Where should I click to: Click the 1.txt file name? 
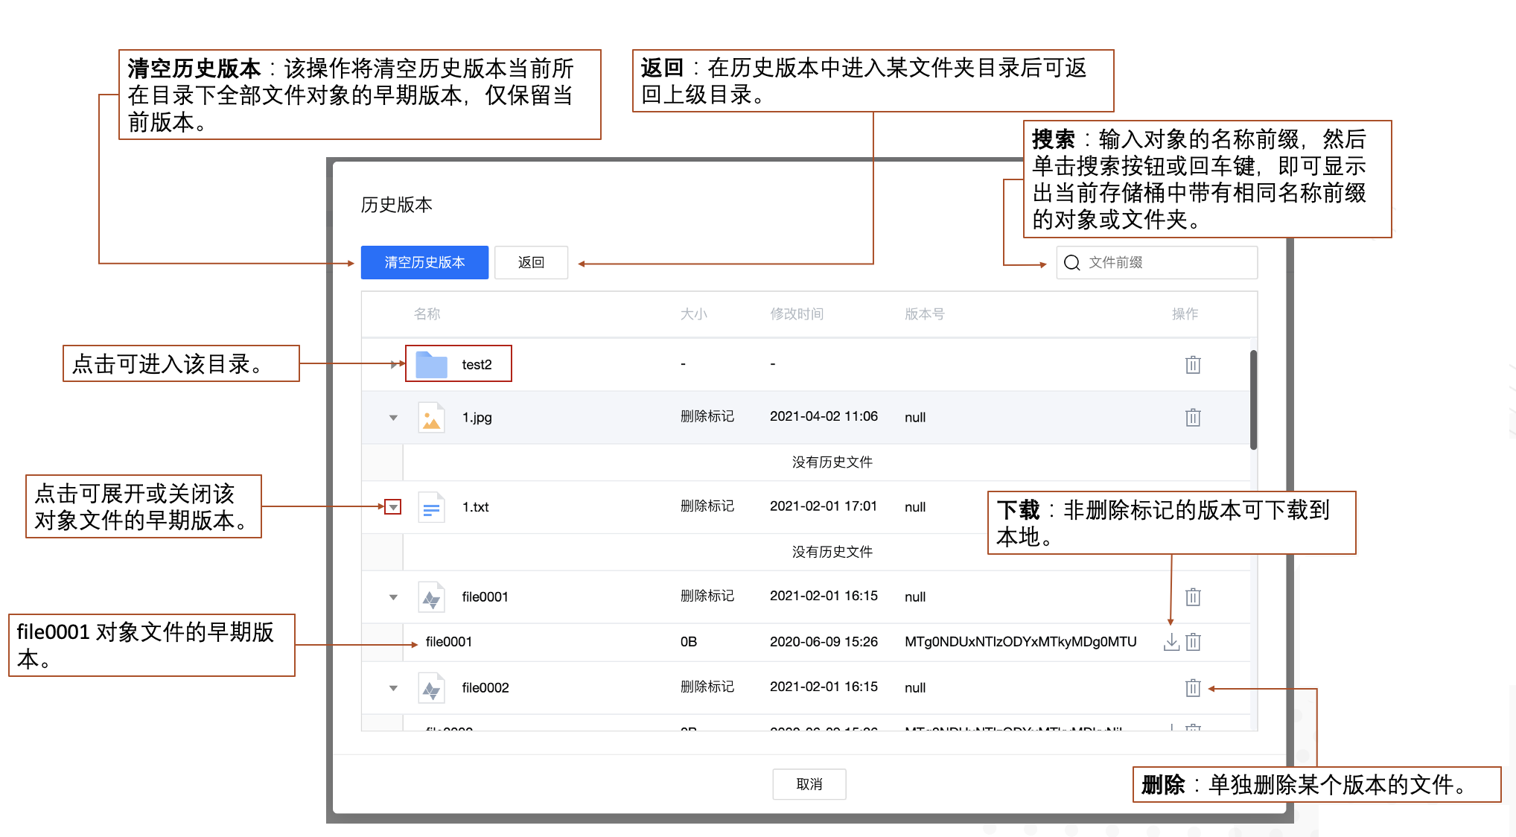coord(475,507)
